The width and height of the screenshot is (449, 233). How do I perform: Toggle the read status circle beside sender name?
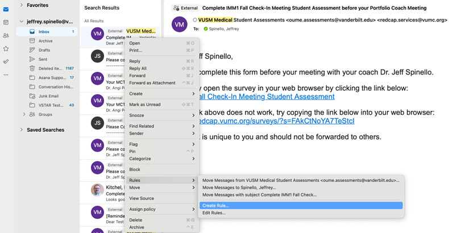(195, 20)
